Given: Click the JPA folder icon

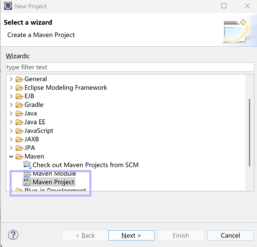Looking at the screenshot, I should coord(19,148).
